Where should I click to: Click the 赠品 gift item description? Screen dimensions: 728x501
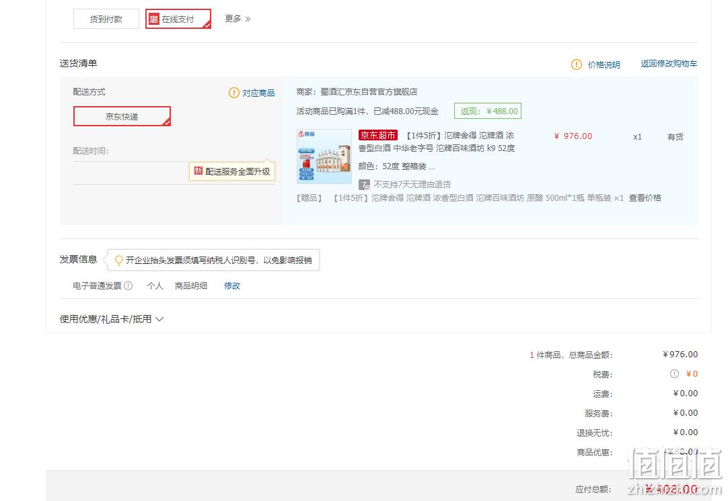click(x=460, y=198)
